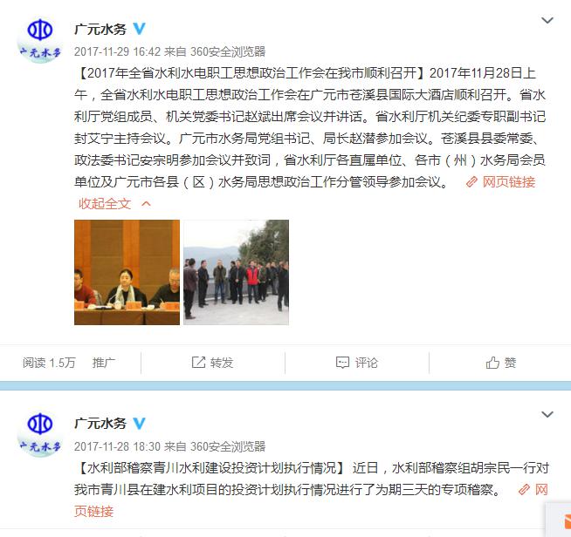View the meeting room photo thumbnail
571x537 pixels.
127,272
